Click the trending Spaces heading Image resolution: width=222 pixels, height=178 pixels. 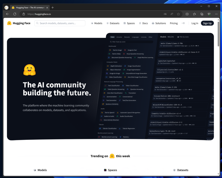111,170
